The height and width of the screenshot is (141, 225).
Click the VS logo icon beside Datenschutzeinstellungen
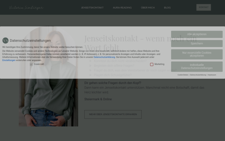pos(6,41)
